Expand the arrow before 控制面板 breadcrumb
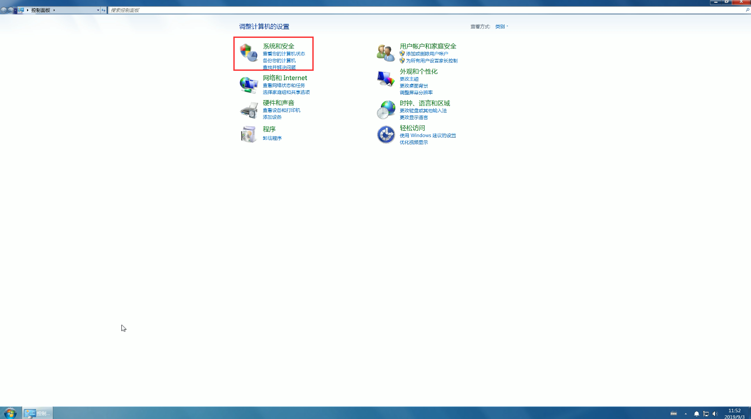751x419 pixels. (x=28, y=10)
